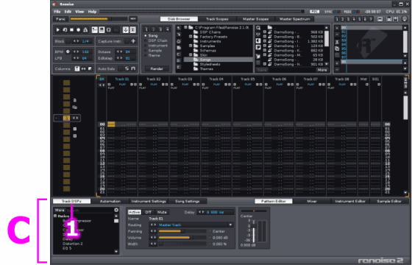
Task: Expand the Samples folder in tree
Action: (x=191, y=46)
